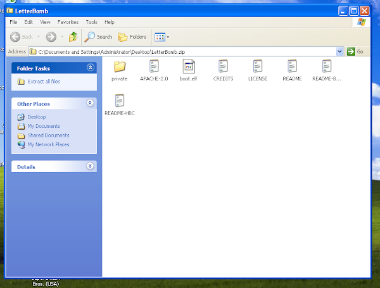Open the Edit menu
This screenshot has height=288, width=380.
coord(28,22)
